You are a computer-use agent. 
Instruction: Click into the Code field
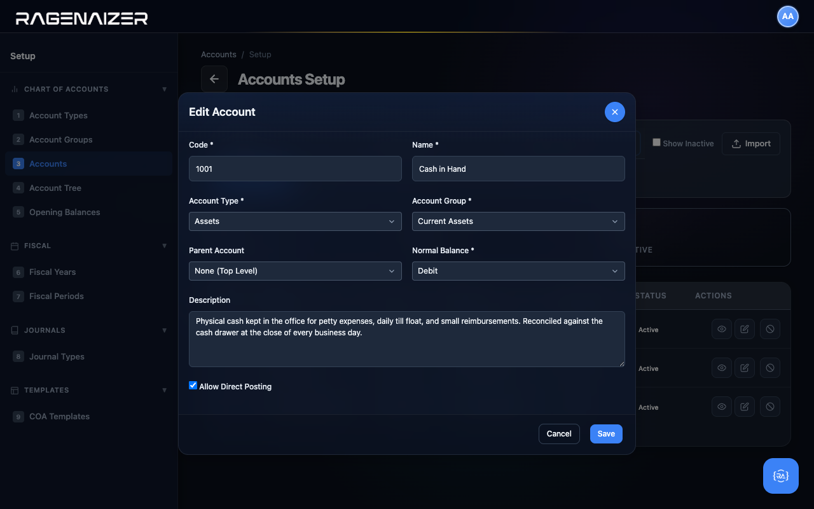point(295,169)
